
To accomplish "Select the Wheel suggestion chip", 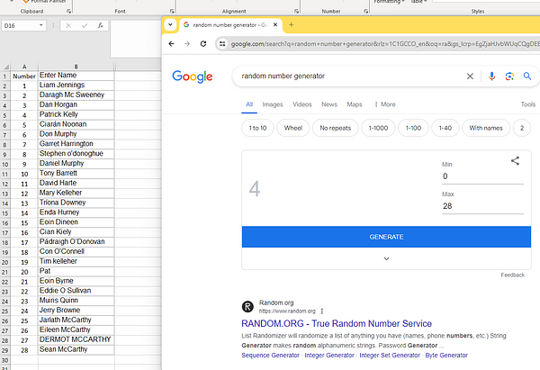I will point(293,128).
